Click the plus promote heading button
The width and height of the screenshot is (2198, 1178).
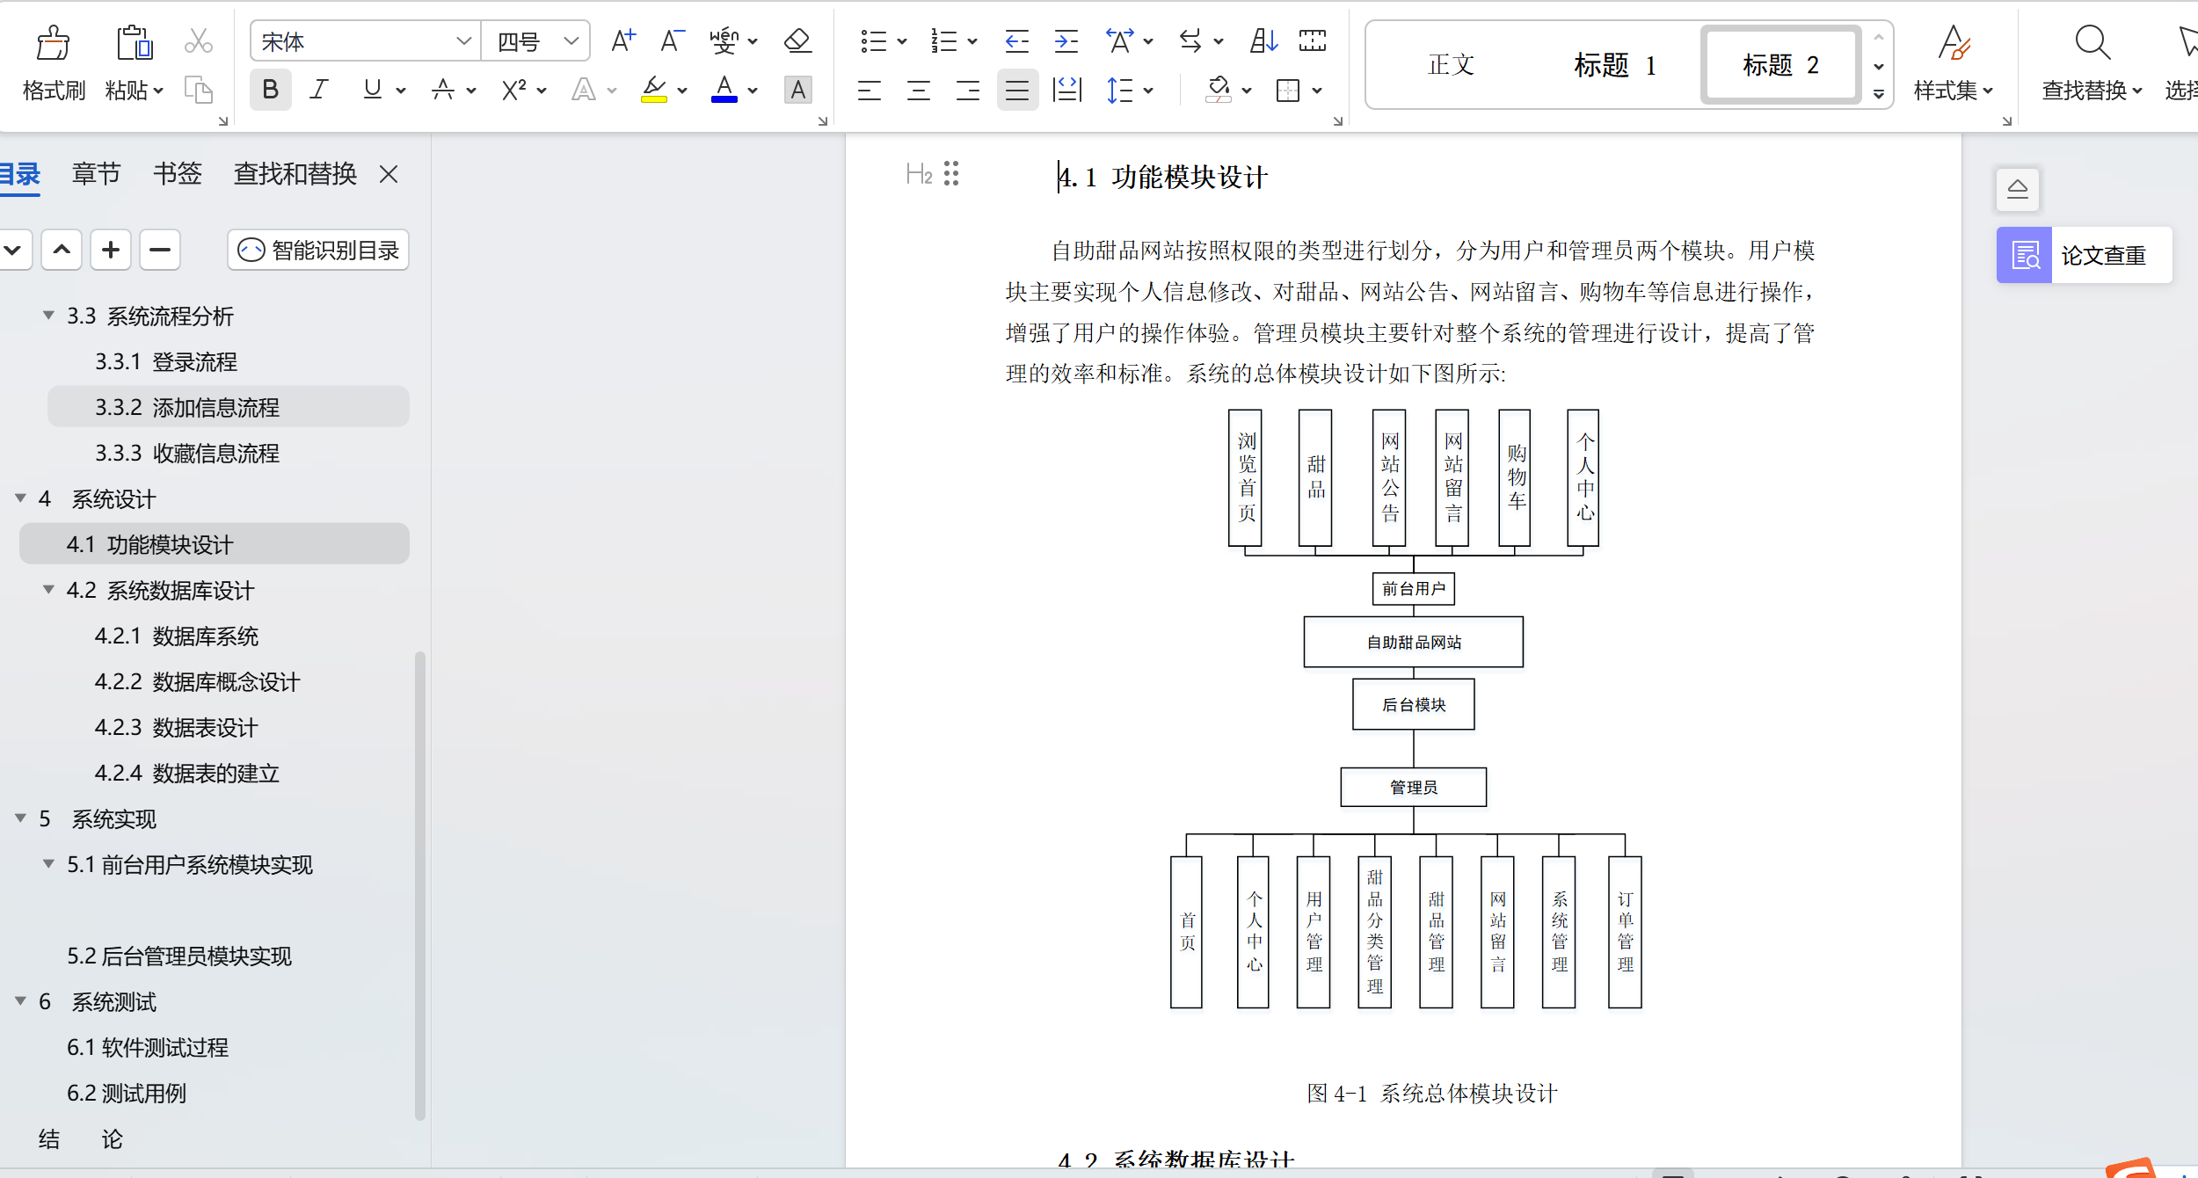(111, 250)
